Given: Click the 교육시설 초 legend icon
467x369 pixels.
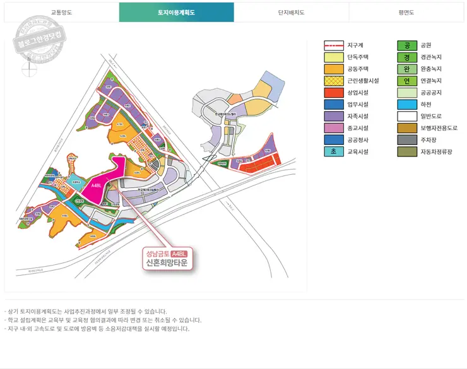Looking at the screenshot, I should click(x=334, y=151).
